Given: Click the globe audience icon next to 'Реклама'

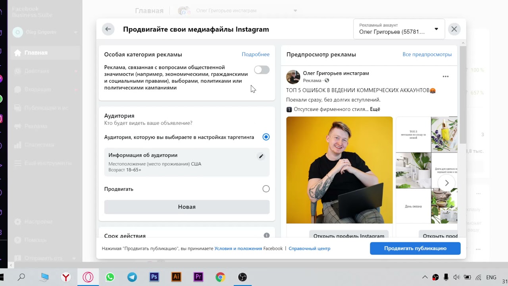Looking at the screenshot, I should pos(327,81).
